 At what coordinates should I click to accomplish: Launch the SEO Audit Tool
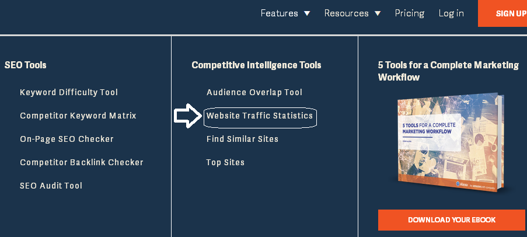pos(51,186)
